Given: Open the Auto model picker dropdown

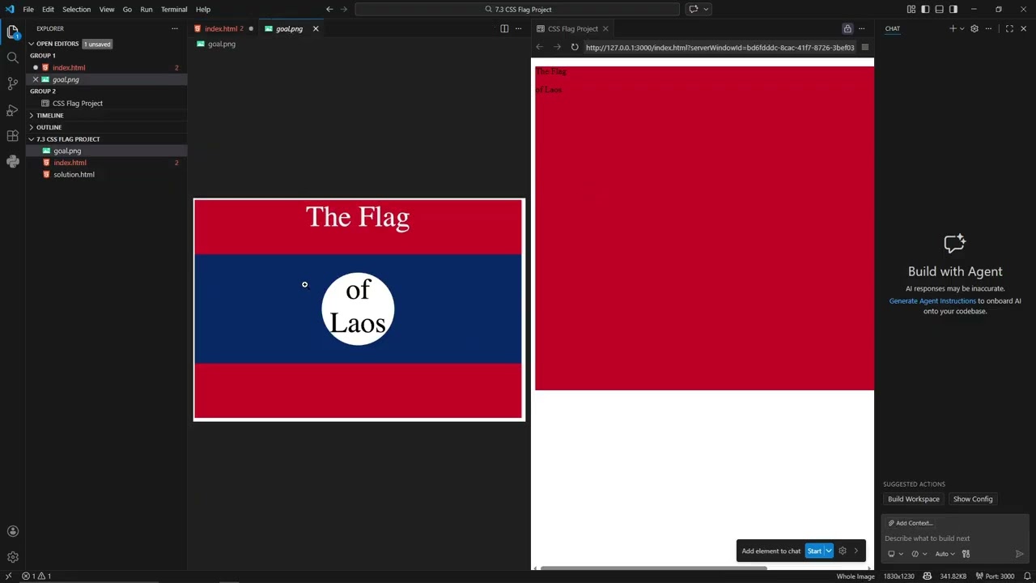Looking at the screenshot, I should 945,554.
